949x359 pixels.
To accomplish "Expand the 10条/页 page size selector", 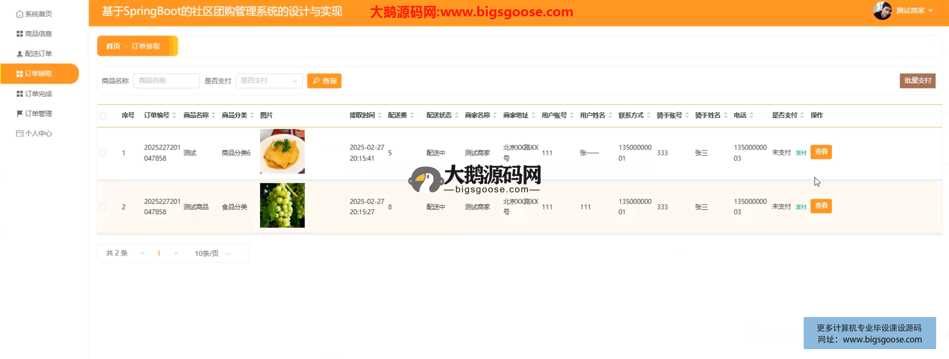I will click(212, 253).
